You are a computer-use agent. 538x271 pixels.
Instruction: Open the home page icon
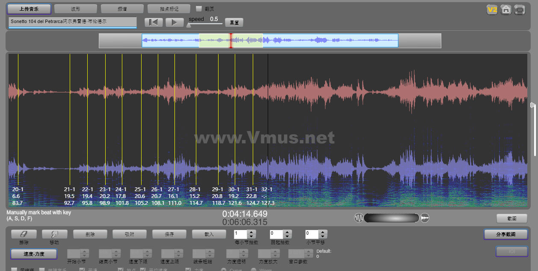(506, 10)
